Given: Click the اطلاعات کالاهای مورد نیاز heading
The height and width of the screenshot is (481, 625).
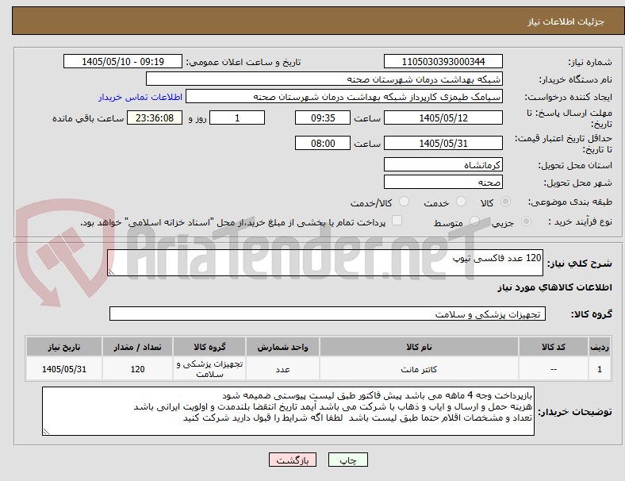Looking at the screenshot, I should (x=554, y=287).
